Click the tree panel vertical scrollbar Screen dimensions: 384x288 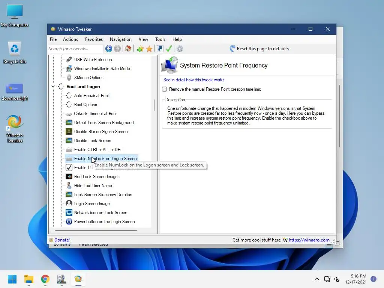coord(154,105)
